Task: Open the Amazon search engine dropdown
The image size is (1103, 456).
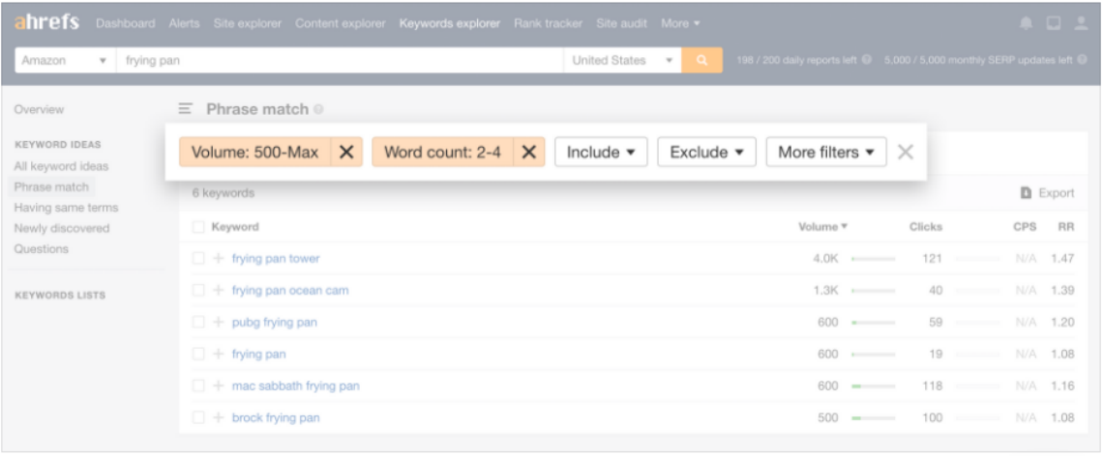Action: 66,61
